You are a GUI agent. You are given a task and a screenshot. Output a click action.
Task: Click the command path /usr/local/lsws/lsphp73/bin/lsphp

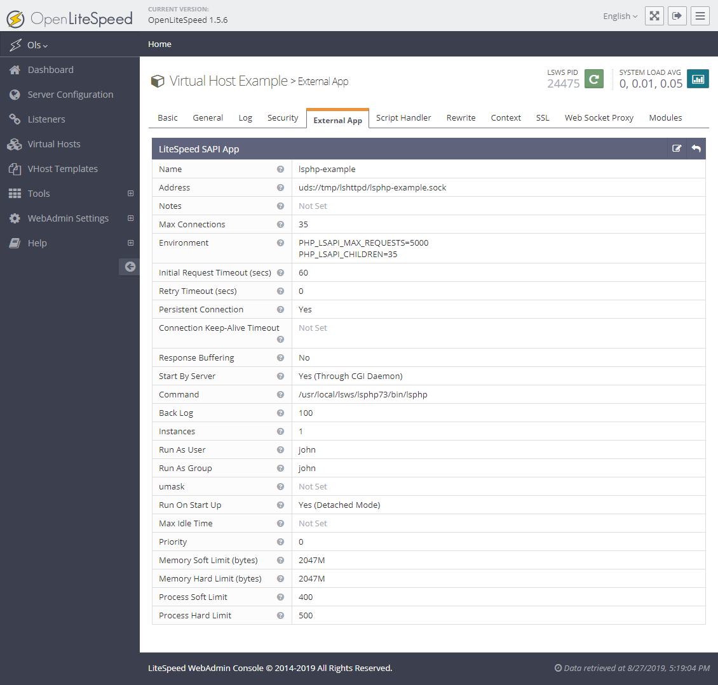(x=363, y=394)
